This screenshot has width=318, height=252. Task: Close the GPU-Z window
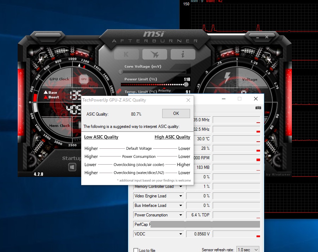[256, 99]
